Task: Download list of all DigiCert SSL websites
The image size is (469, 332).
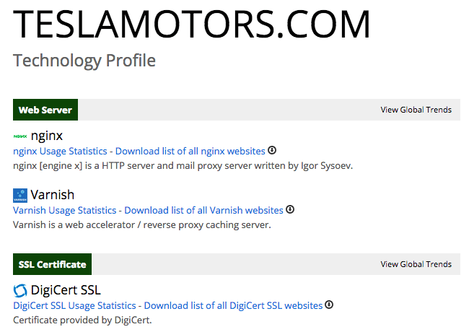Action: pos(233,306)
